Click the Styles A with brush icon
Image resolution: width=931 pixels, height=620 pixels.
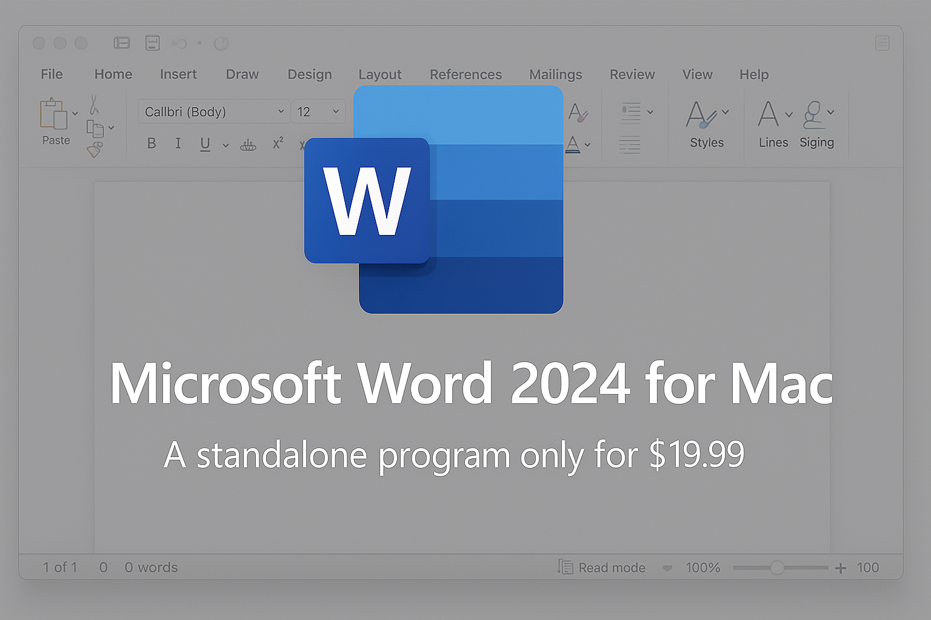(701, 114)
